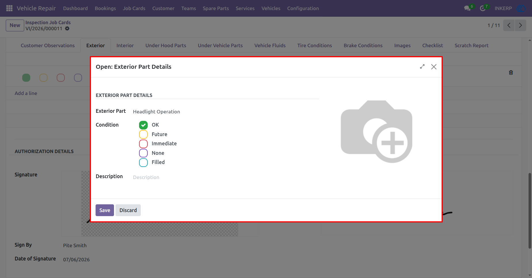The width and height of the screenshot is (532, 278).
Task: Delete the line with trash icon
Action: point(511,73)
